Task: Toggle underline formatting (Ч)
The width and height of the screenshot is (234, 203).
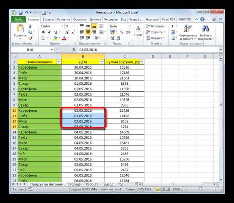Action: [55, 32]
